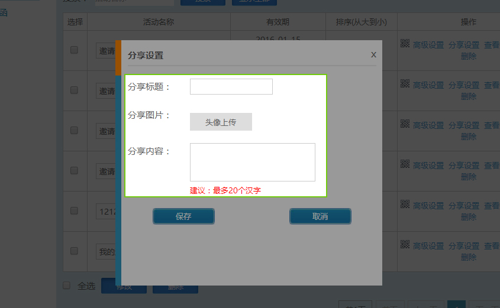The image size is (500, 308).
Task: Click 删除 link in the 1212 row
Action: [x=469, y=217]
